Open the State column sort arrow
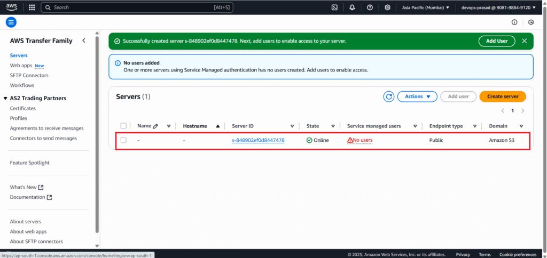The height and width of the screenshot is (258, 547). coord(333,126)
